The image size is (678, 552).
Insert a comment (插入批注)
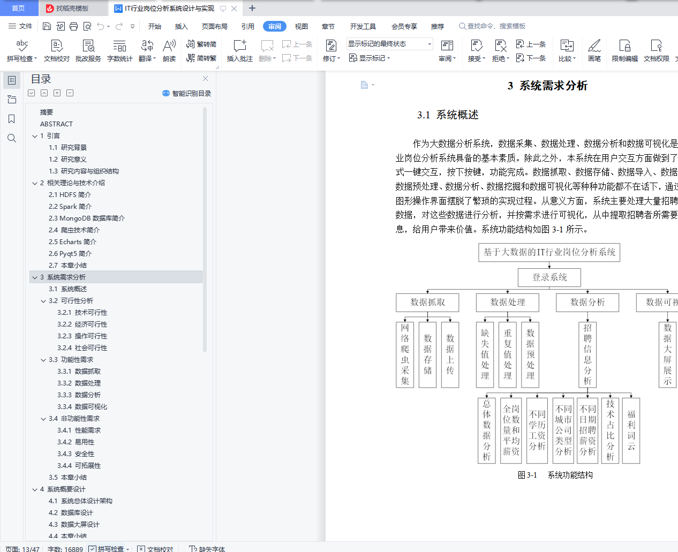click(x=240, y=51)
